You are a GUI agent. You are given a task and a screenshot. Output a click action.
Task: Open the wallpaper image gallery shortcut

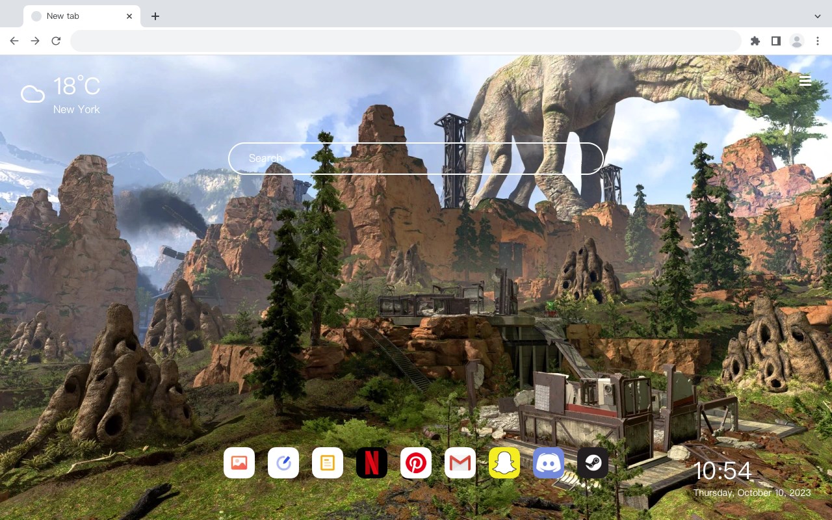[239, 463]
